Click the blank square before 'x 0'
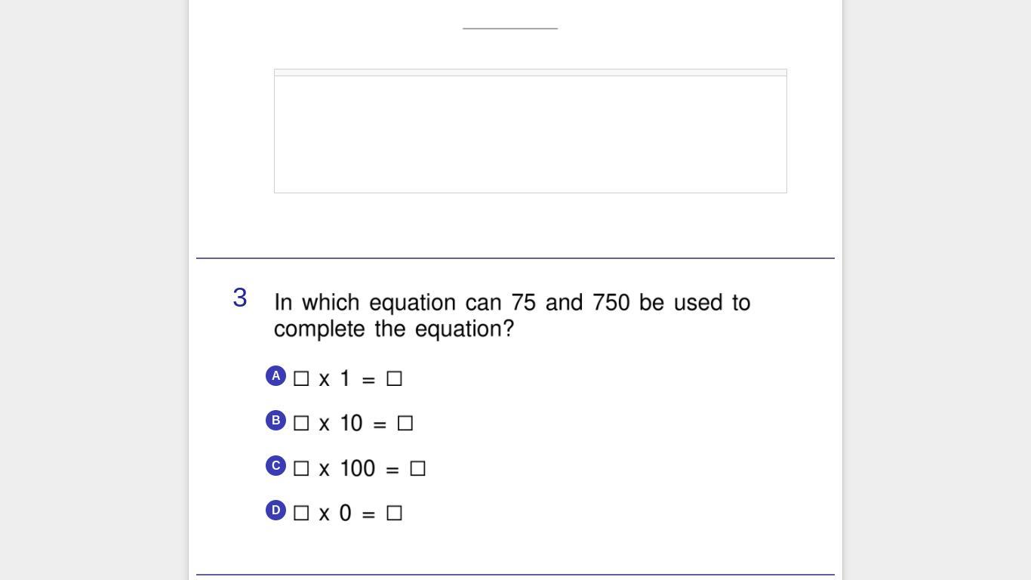 [x=301, y=513]
